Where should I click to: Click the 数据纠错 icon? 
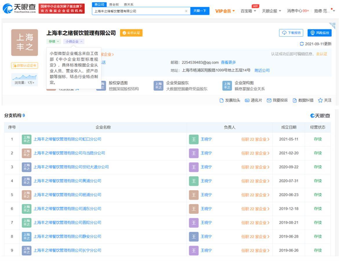click(x=294, y=100)
